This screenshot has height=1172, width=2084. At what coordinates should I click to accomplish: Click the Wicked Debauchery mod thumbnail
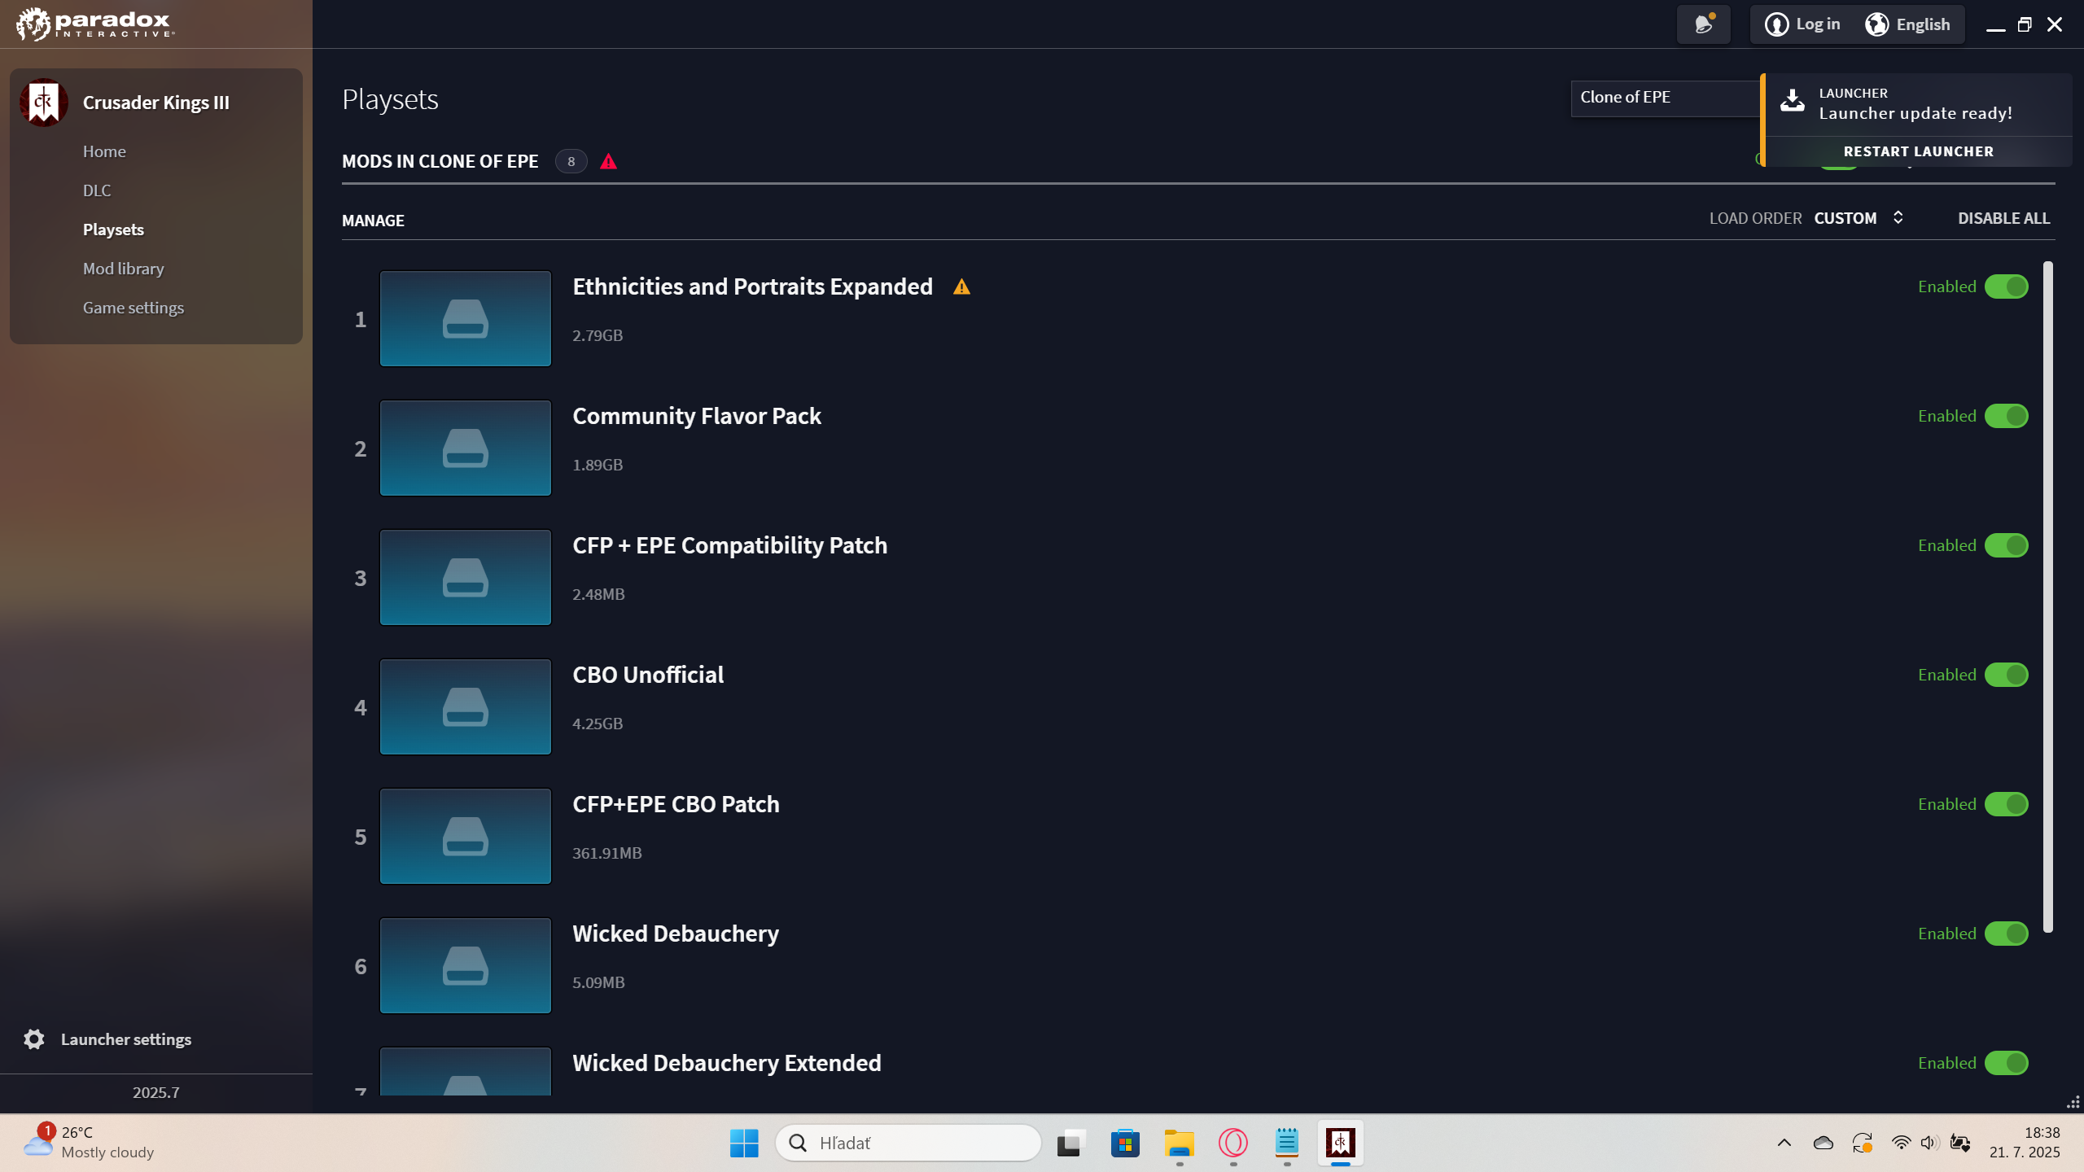click(x=466, y=965)
